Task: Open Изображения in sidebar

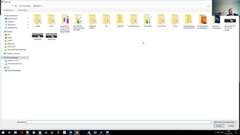Action: pyautogui.click(x=12, y=27)
